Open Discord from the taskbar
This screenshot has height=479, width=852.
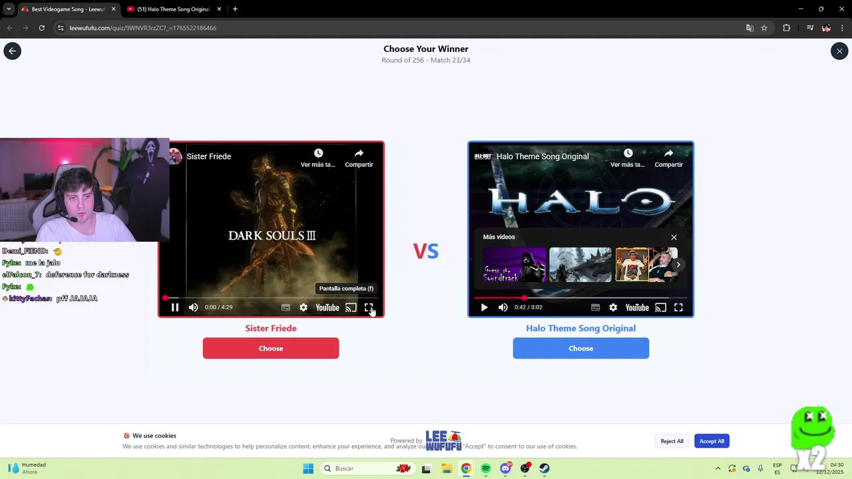506,468
